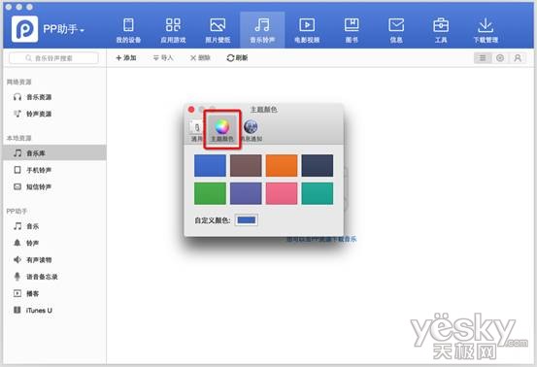
Task: Open the 自定义颜色 custom color well
Action: coord(247,220)
